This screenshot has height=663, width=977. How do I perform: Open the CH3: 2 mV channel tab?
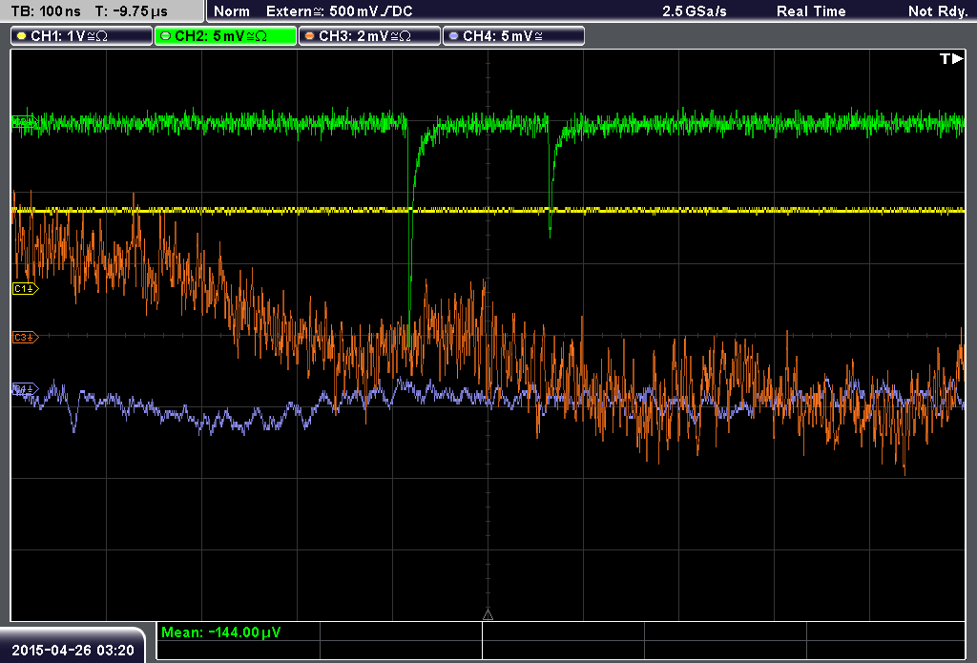(x=369, y=36)
